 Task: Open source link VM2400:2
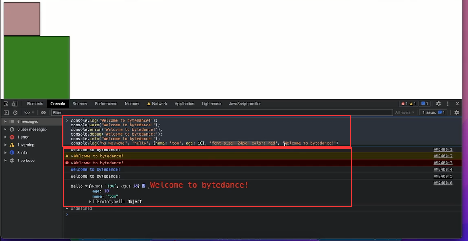click(x=443, y=156)
